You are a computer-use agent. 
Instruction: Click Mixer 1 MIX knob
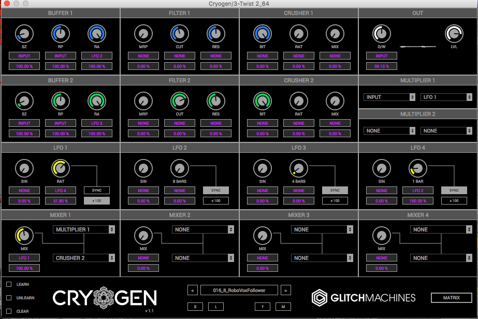point(24,236)
